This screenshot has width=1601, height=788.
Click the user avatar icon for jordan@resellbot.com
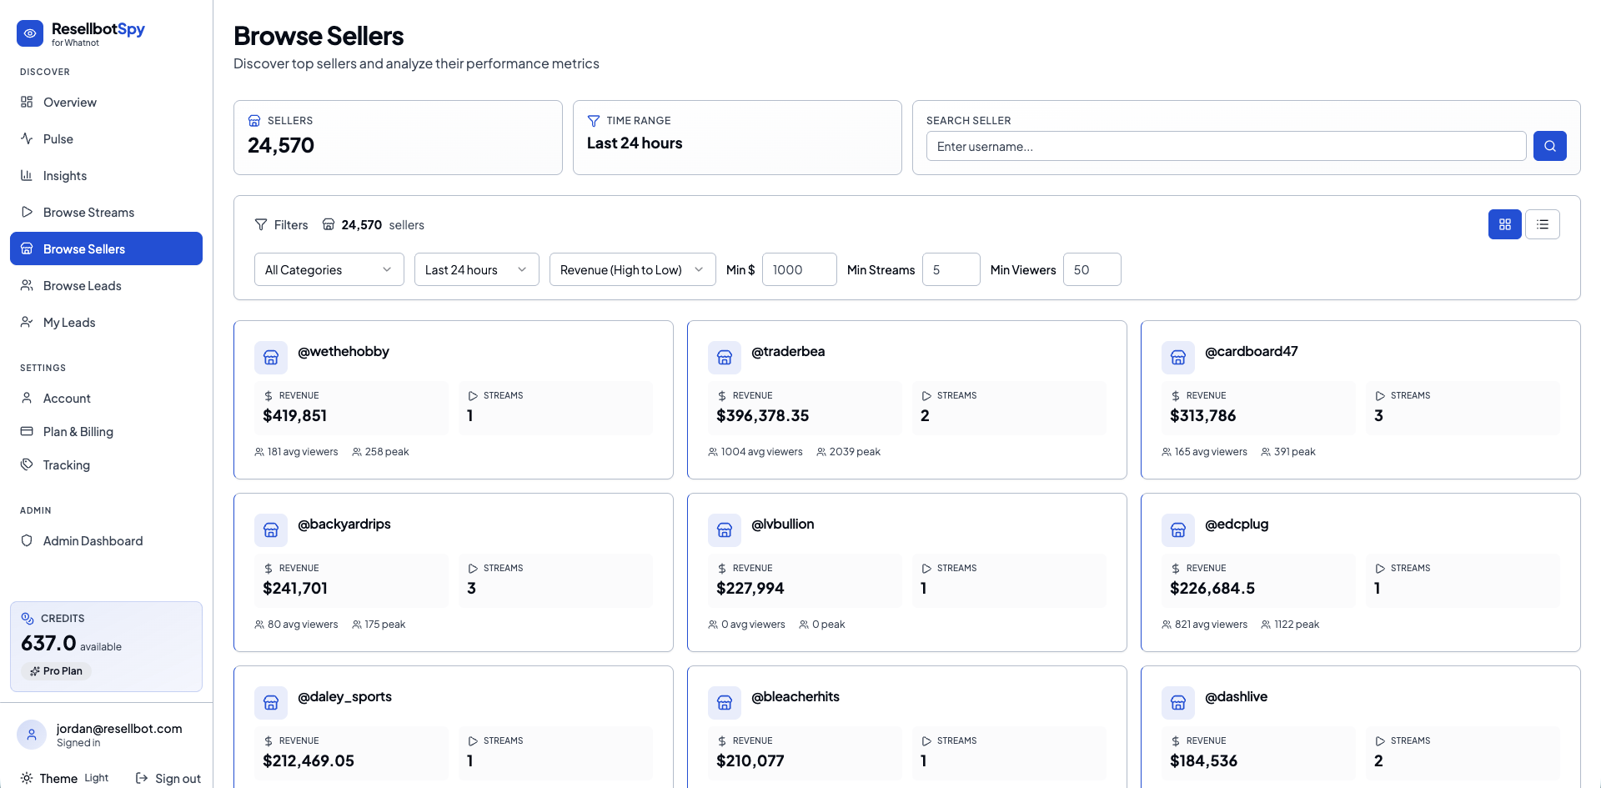(x=32, y=735)
